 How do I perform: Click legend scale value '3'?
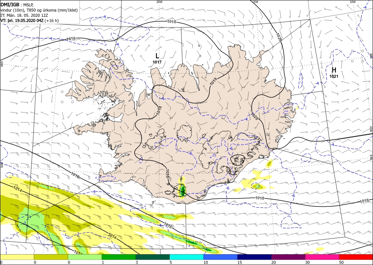tap(137, 262)
